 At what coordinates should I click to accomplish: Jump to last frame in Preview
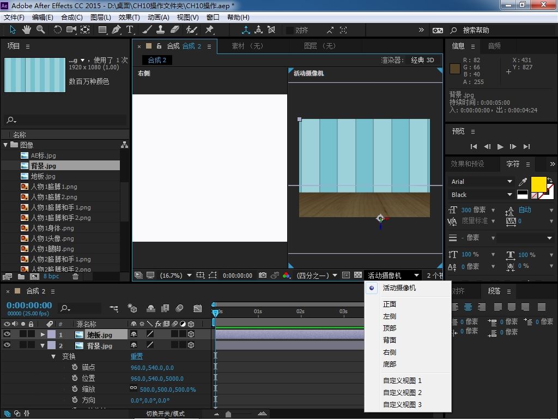pyautogui.click(x=527, y=146)
